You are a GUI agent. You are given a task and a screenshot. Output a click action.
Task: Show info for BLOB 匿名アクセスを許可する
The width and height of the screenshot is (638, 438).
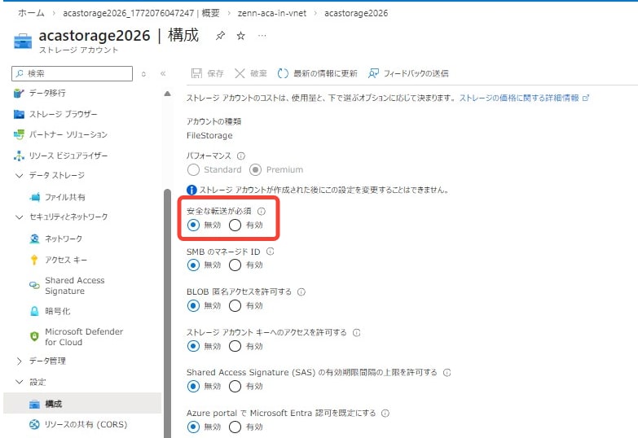click(301, 292)
